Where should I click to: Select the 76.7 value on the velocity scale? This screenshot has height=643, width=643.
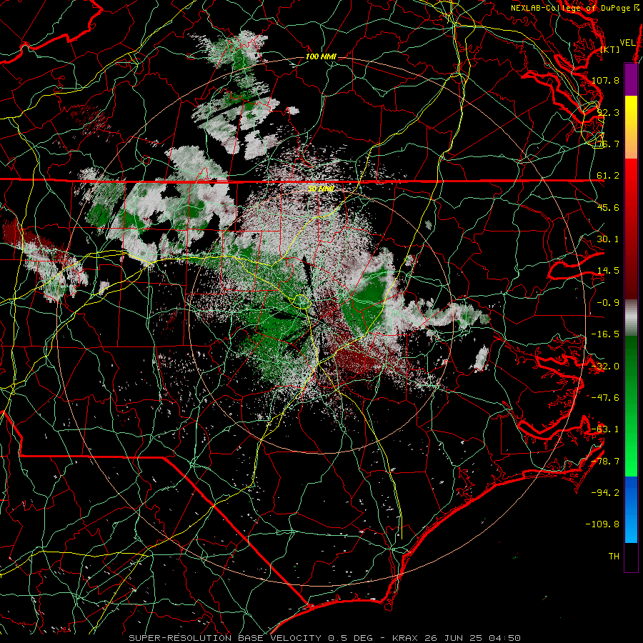click(608, 144)
